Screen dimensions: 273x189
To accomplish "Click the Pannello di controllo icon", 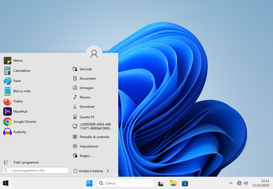I will [75, 137].
